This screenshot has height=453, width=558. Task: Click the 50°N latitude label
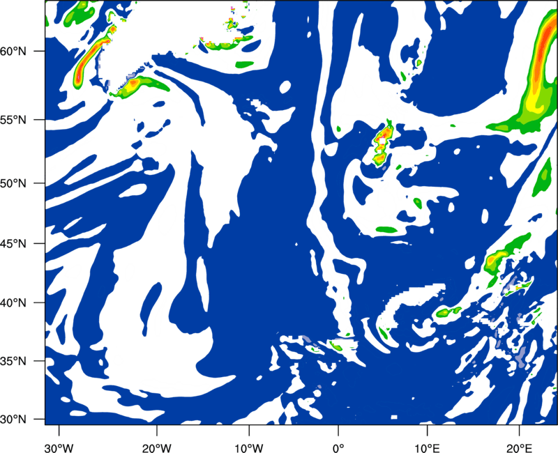pos(13,183)
